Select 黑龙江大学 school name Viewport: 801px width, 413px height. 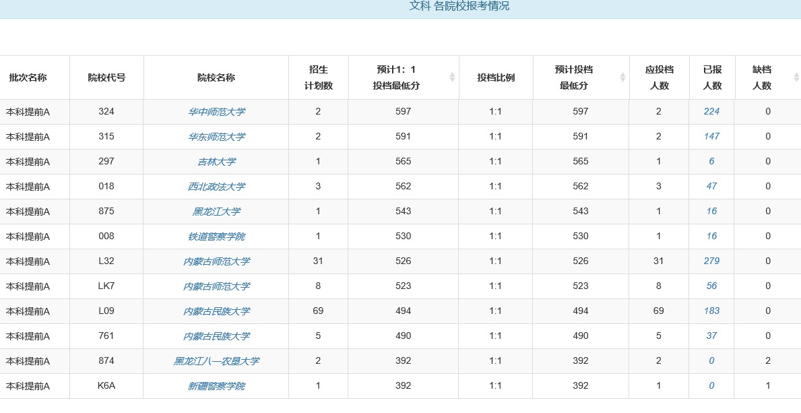(x=216, y=212)
